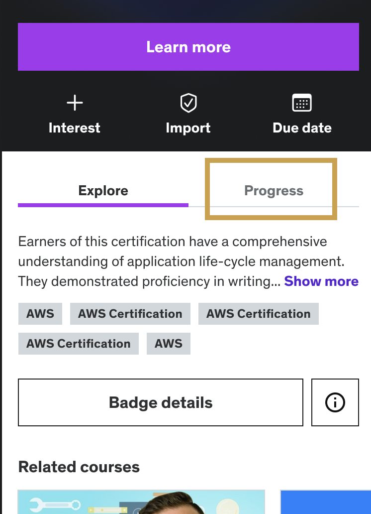The width and height of the screenshot is (371, 514).
Task: Click the calendar Due date icon
Action: pyautogui.click(x=302, y=103)
